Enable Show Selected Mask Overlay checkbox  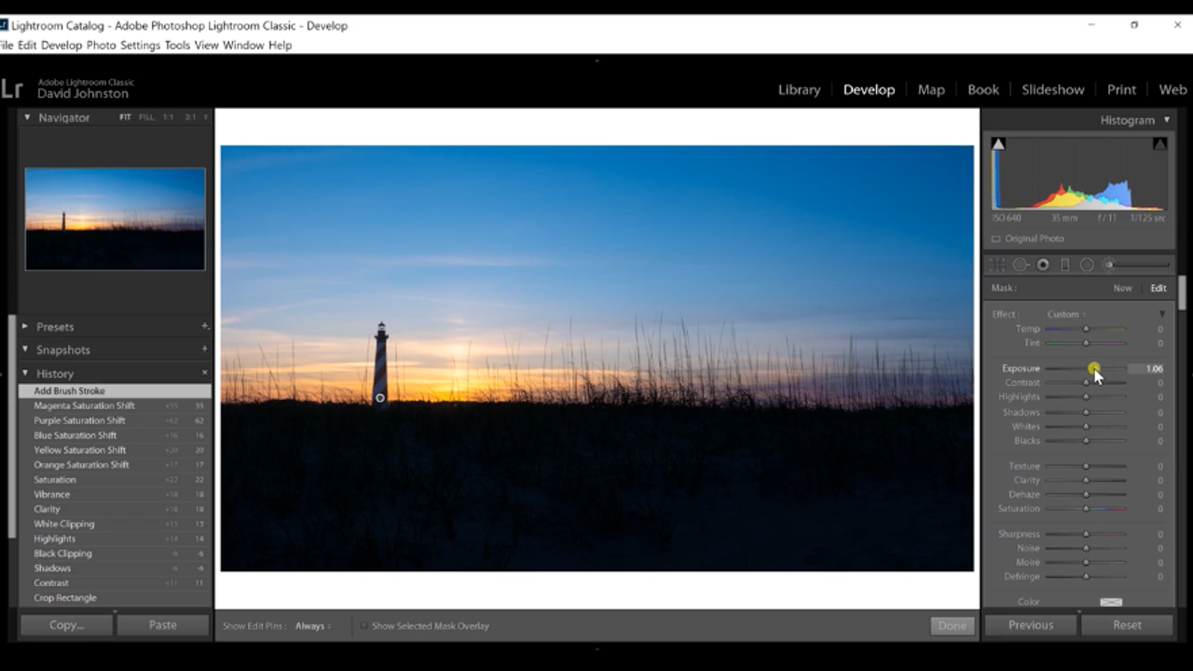(363, 626)
